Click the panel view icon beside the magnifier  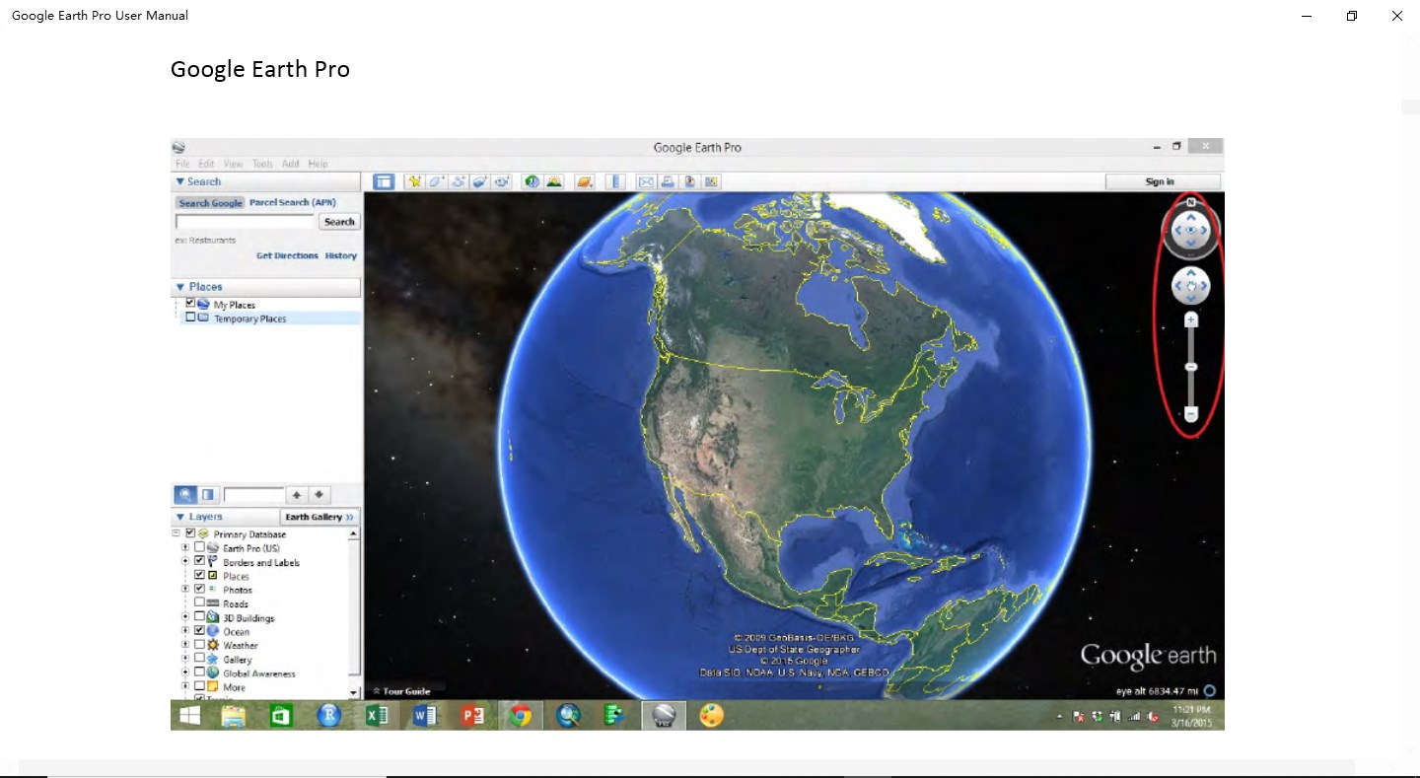pyautogui.click(x=208, y=495)
